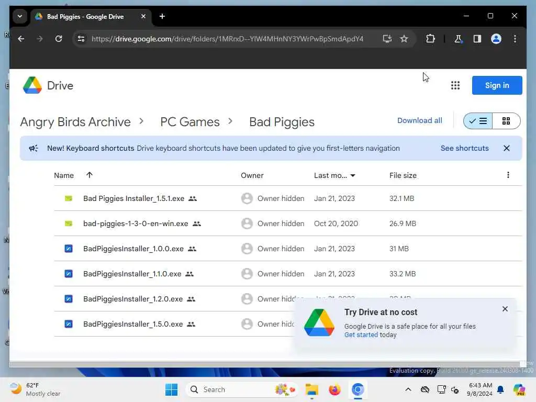Click the Sign in button
Viewport: 536px width, 402px height.
497,85
